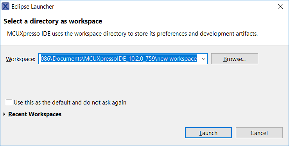This screenshot has width=289, height=146.
Task: Place cursor on 'MCUXpressoIDE_10.2.0_759' in path
Action: (x=120, y=59)
